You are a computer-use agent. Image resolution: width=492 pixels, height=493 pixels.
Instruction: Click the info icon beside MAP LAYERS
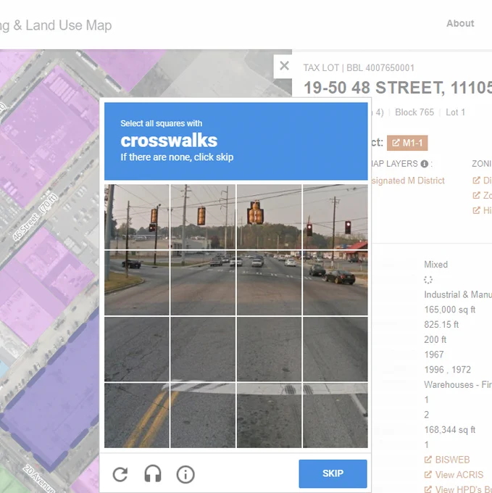424,164
